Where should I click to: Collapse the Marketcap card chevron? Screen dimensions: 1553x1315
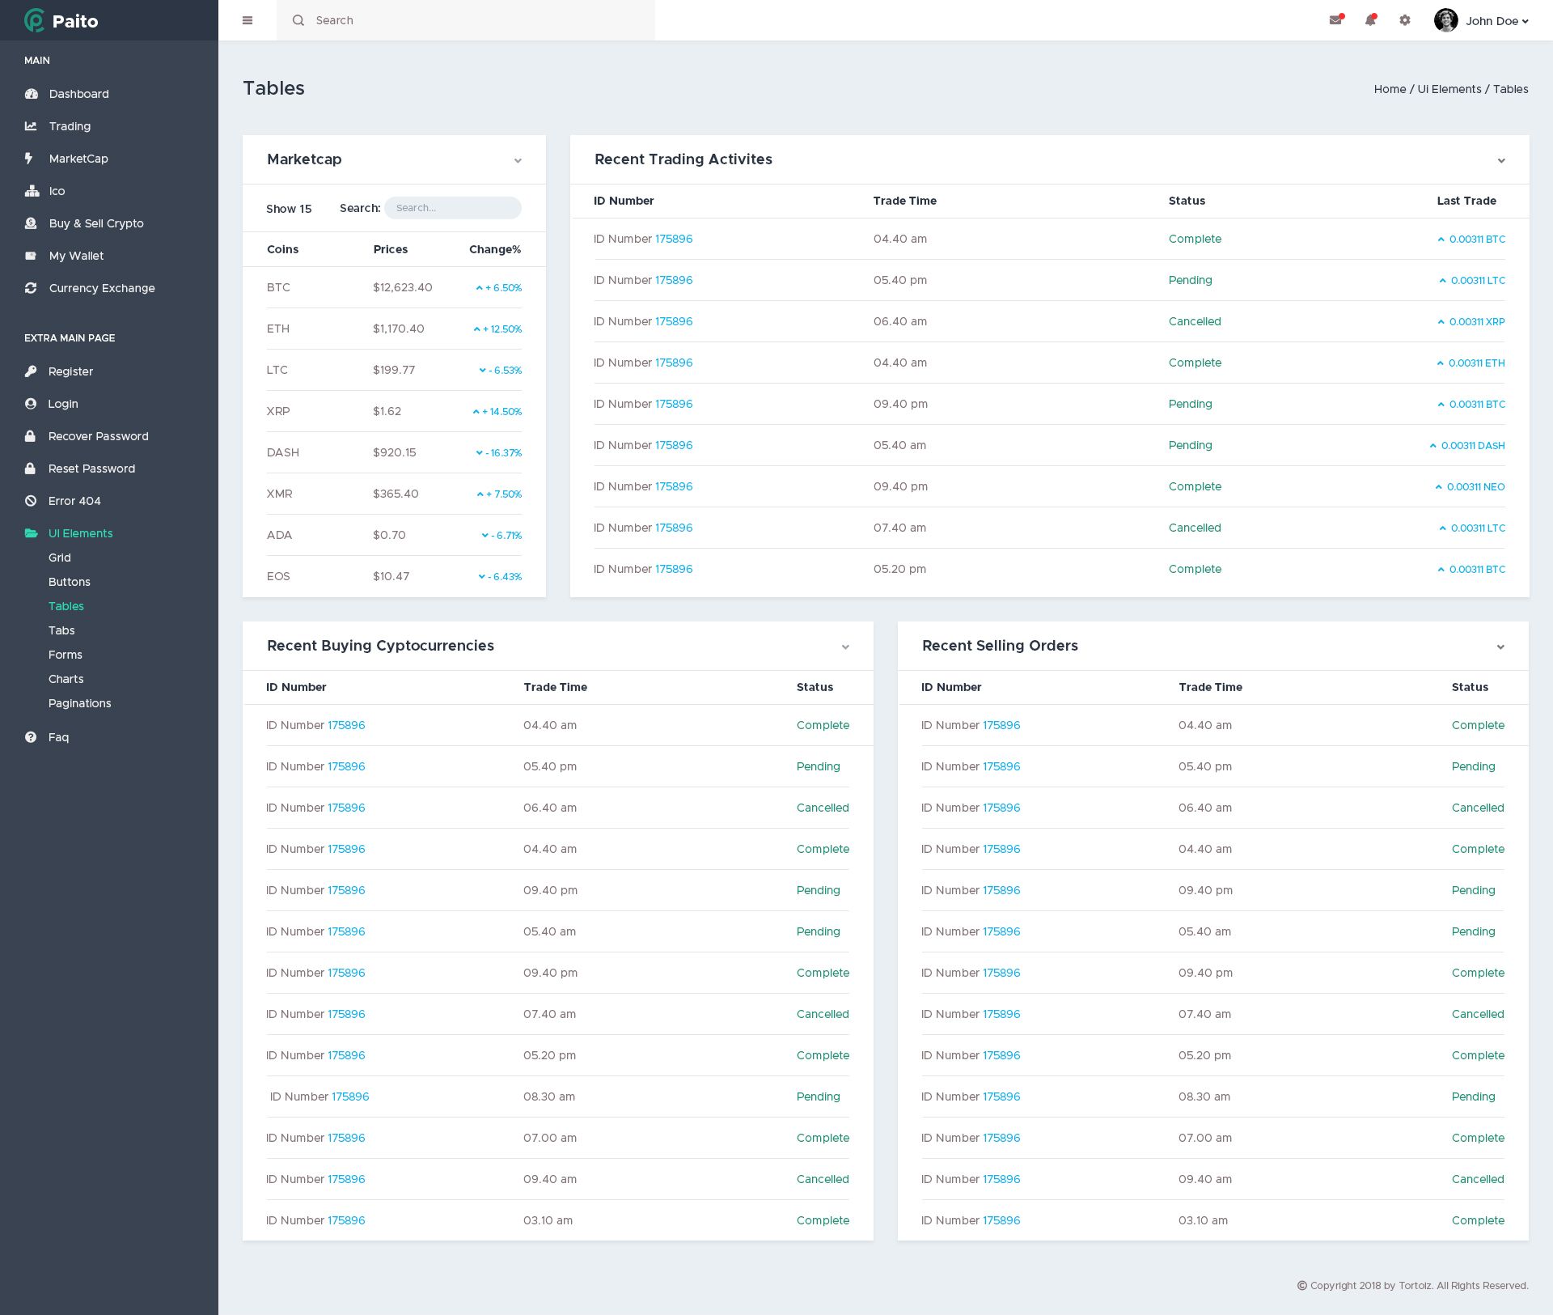[x=518, y=160]
